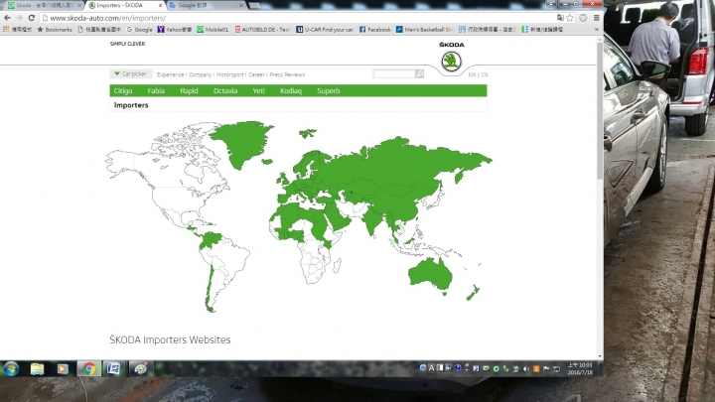The height and width of the screenshot is (402, 715).
Task: Click the site search input field
Action: pos(394,73)
